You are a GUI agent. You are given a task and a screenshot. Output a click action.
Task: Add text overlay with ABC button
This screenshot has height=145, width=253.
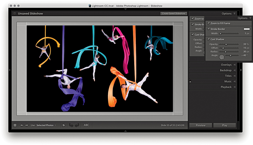click(87, 125)
